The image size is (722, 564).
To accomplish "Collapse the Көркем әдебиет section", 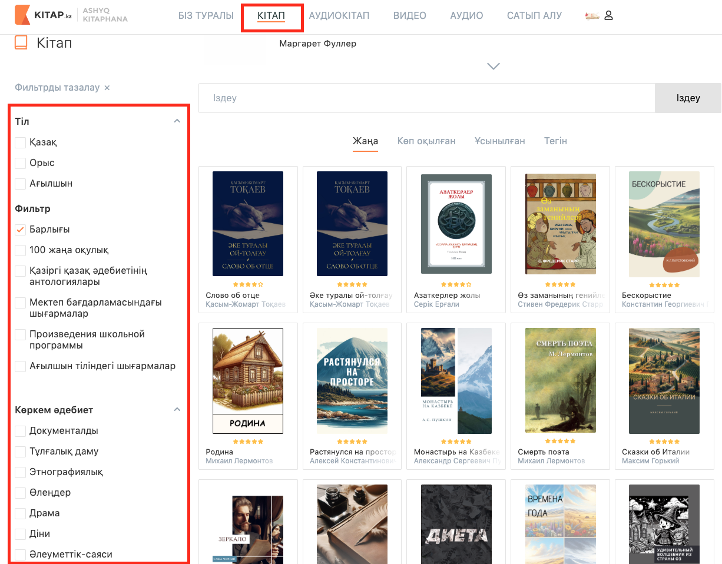I will point(176,409).
